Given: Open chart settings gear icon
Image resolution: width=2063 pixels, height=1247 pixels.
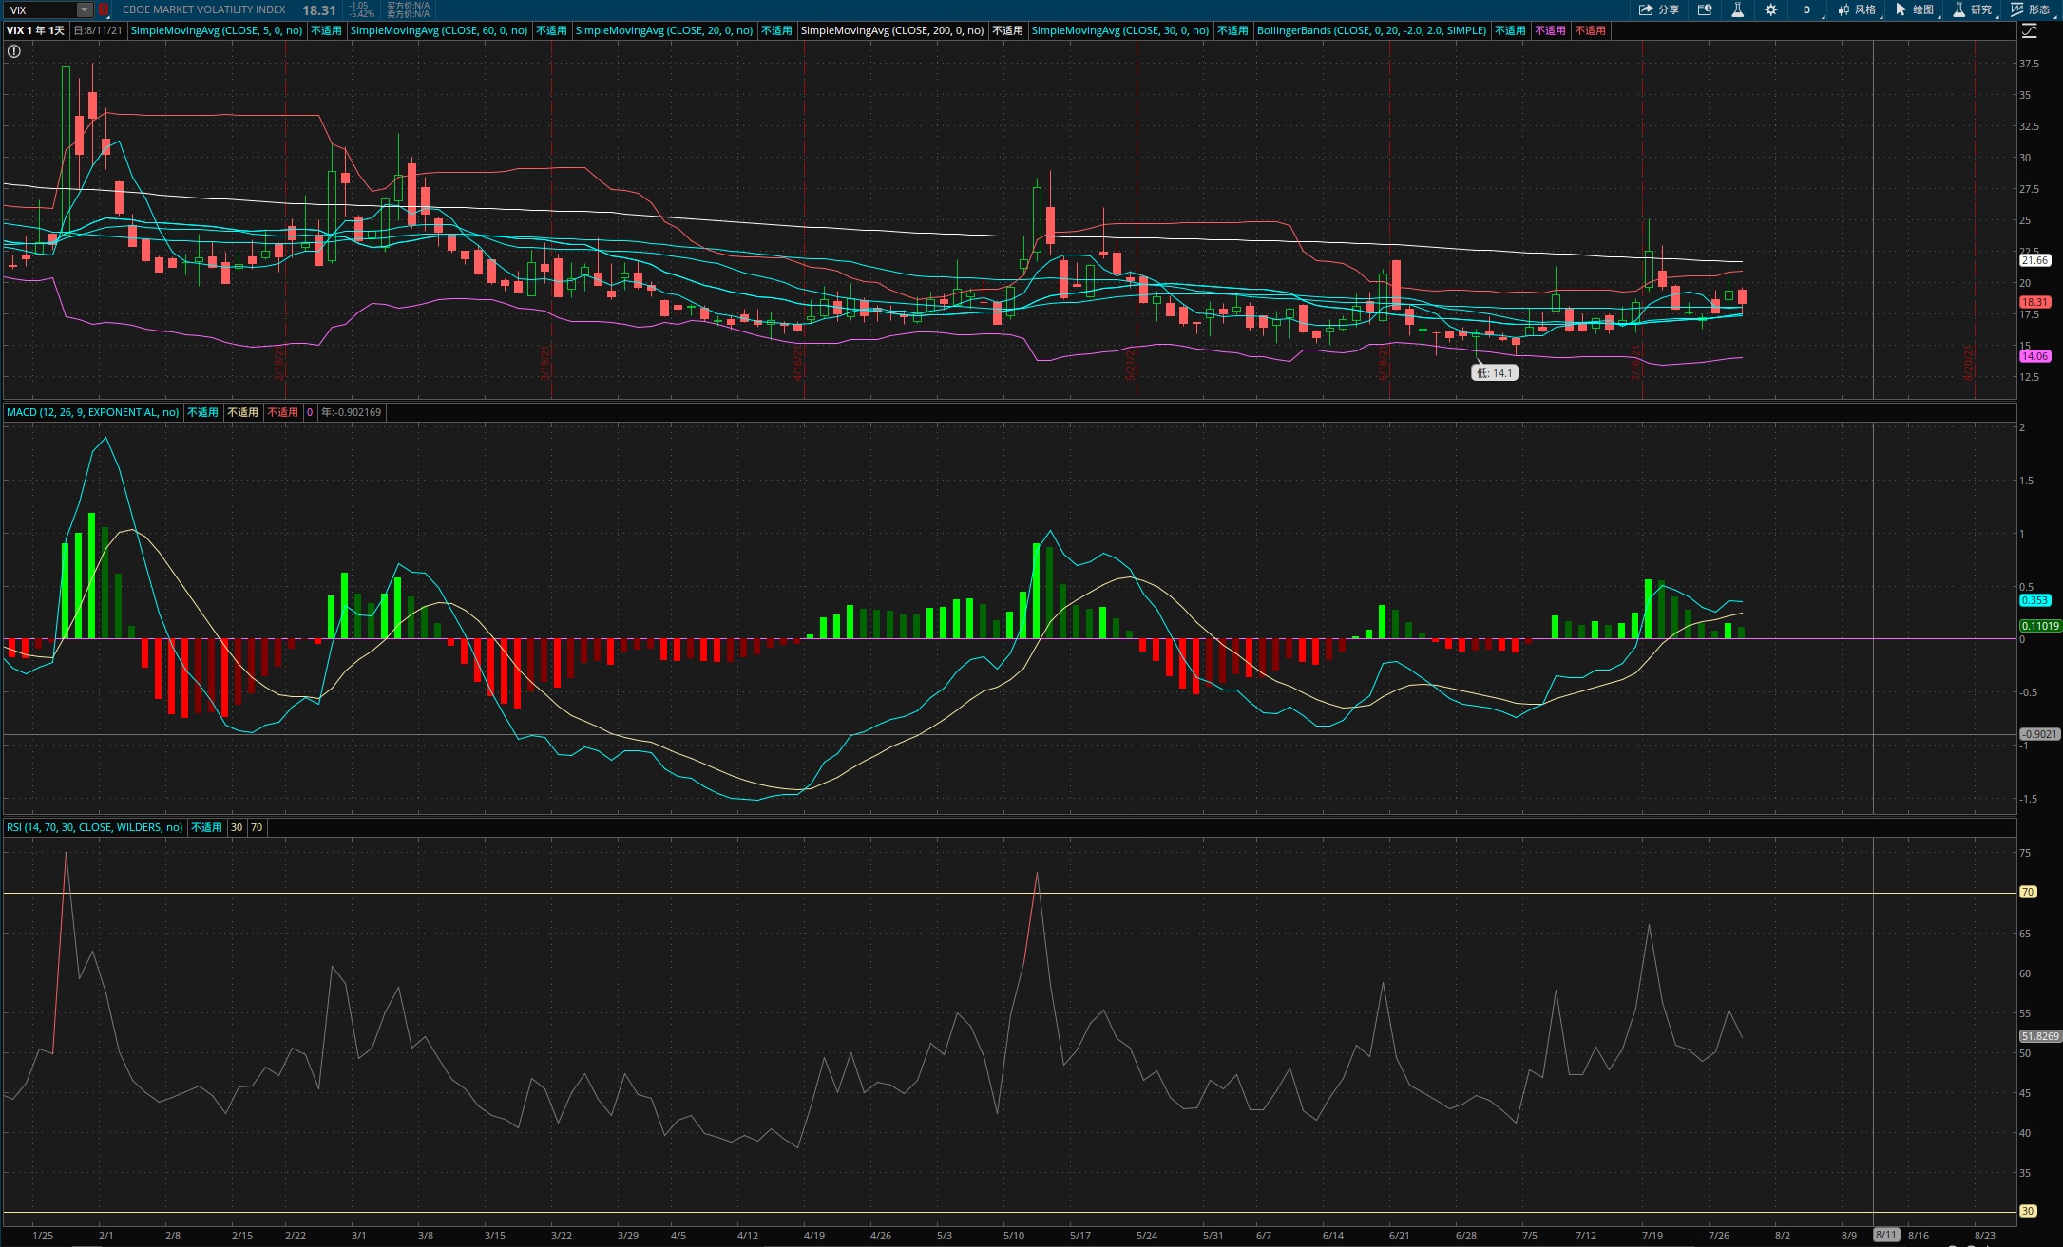Looking at the screenshot, I should [x=1770, y=9].
